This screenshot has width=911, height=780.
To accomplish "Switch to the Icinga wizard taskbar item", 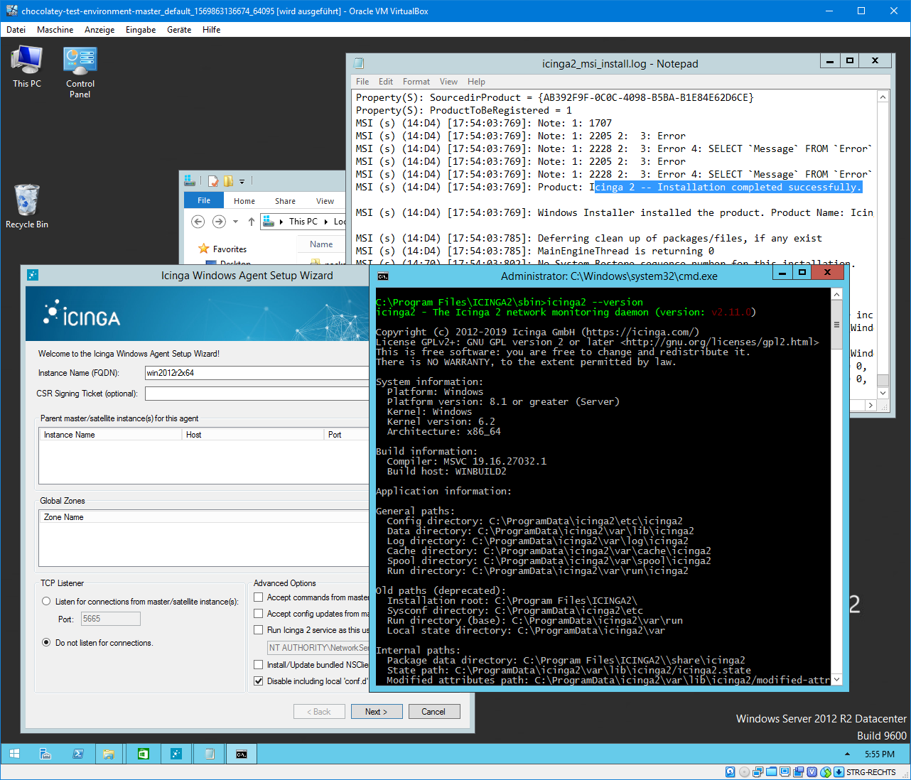I will (176, 754).
